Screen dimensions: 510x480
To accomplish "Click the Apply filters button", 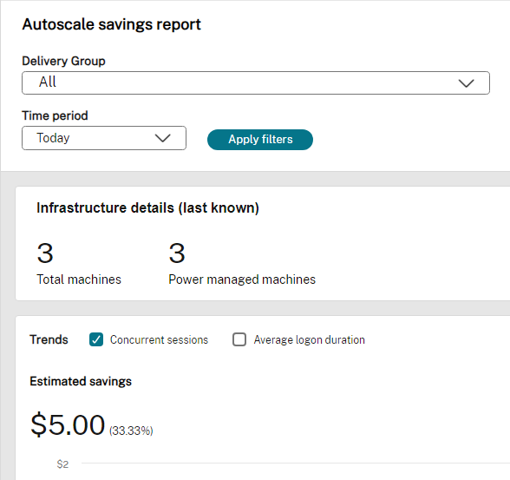I will point(260,140).
